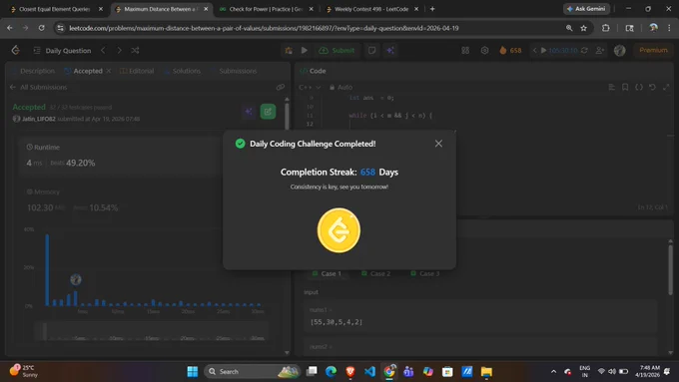This screenshot has height=382, width=679.
Task: Close the Daily Coding Challenge Completed dialog
Action: tap(438, 144)
